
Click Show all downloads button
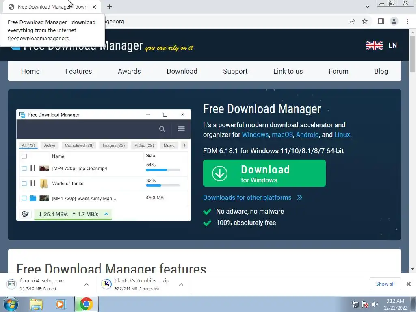tap(385, 284)
